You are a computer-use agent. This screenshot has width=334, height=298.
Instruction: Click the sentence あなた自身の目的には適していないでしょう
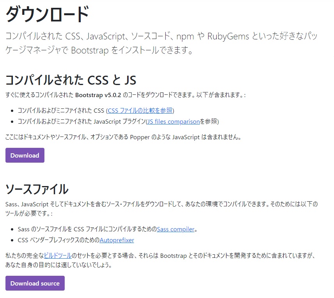tap(58, 265)
